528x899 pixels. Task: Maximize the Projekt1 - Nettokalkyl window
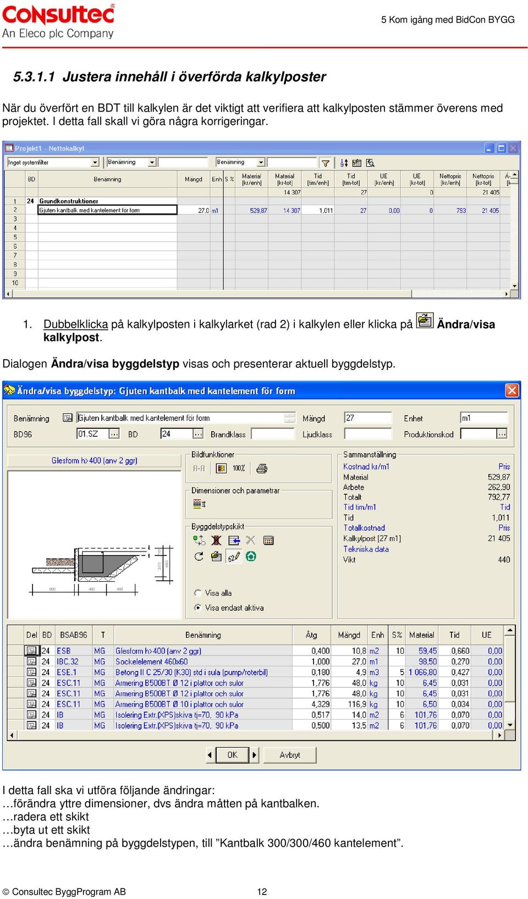click(501, 148)
